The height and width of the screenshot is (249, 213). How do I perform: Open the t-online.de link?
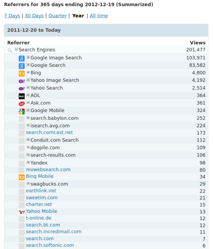pyautogui.click(x=39, y=218)
